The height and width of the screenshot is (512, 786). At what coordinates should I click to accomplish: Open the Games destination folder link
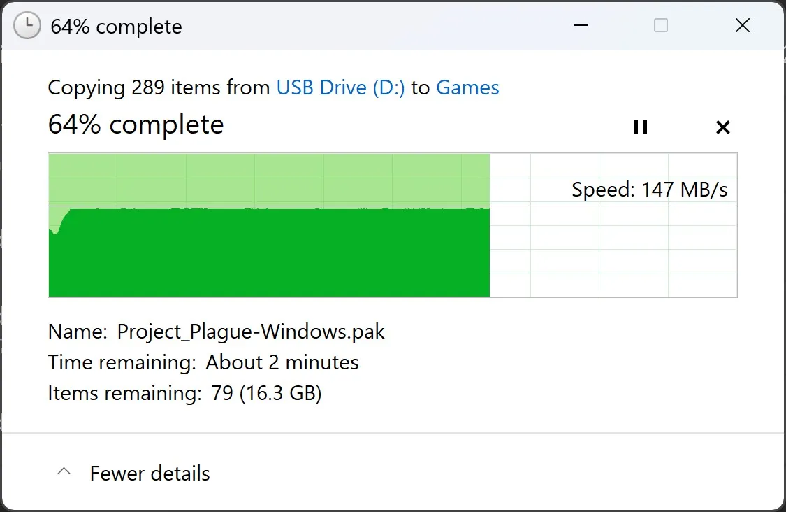tap(467, 88)
